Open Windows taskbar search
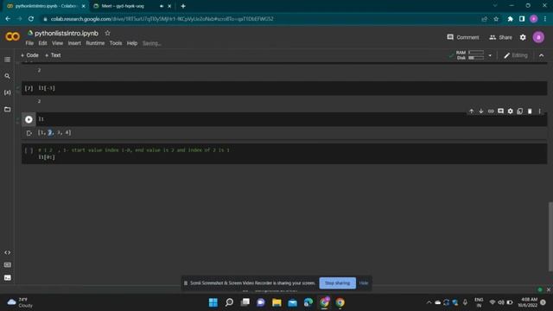The image size is (553, 311). point(229,302)
